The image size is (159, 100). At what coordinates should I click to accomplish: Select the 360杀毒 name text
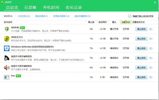point(15,27)
